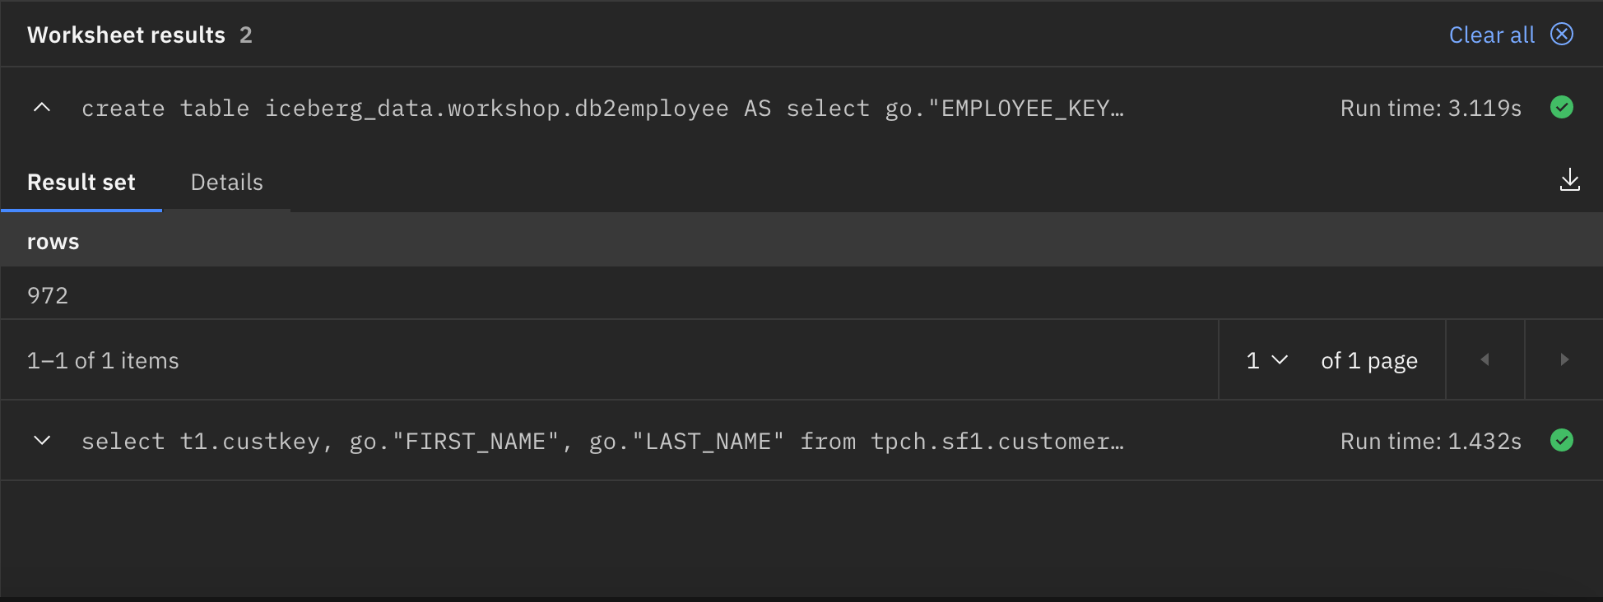Image resolution: width=1603 pixels, height=602 pixels.
Task: Click Run time: 1.432s label
Action: pos(1431,442)
